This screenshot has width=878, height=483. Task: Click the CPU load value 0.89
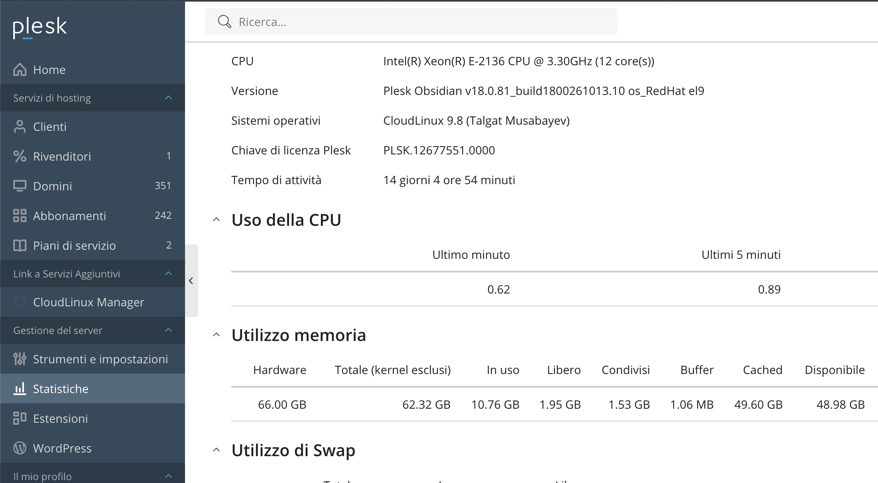pos(769,289)
